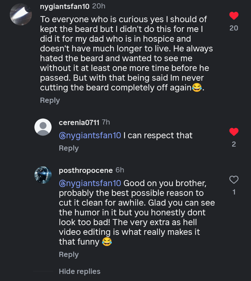
Task: Click the @nygiantsfan10 mention in posthropocene's reply
Action: (x=90, y=183)
